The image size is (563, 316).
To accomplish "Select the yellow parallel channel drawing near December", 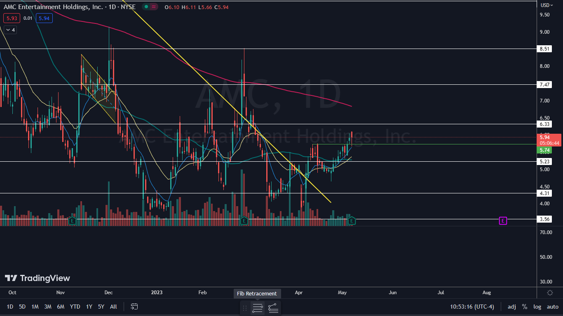I will [x=99, y=88].
